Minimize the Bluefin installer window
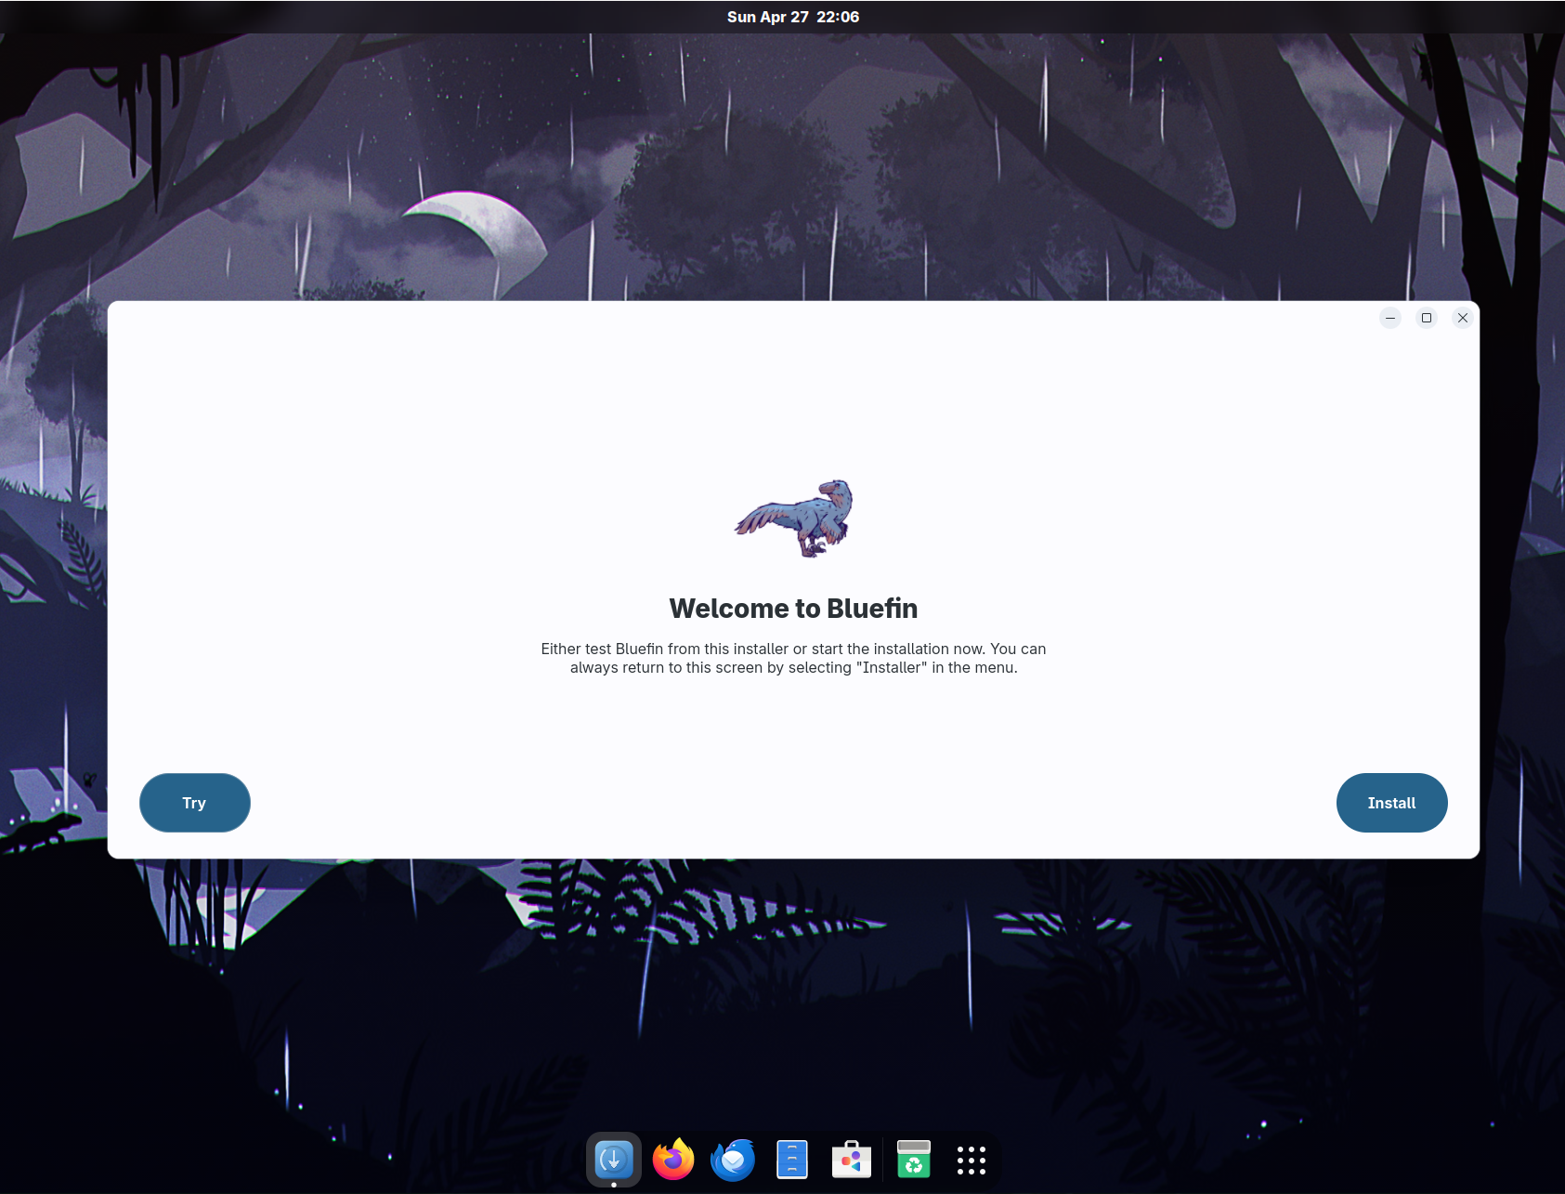 click(x=1390, y=318)
